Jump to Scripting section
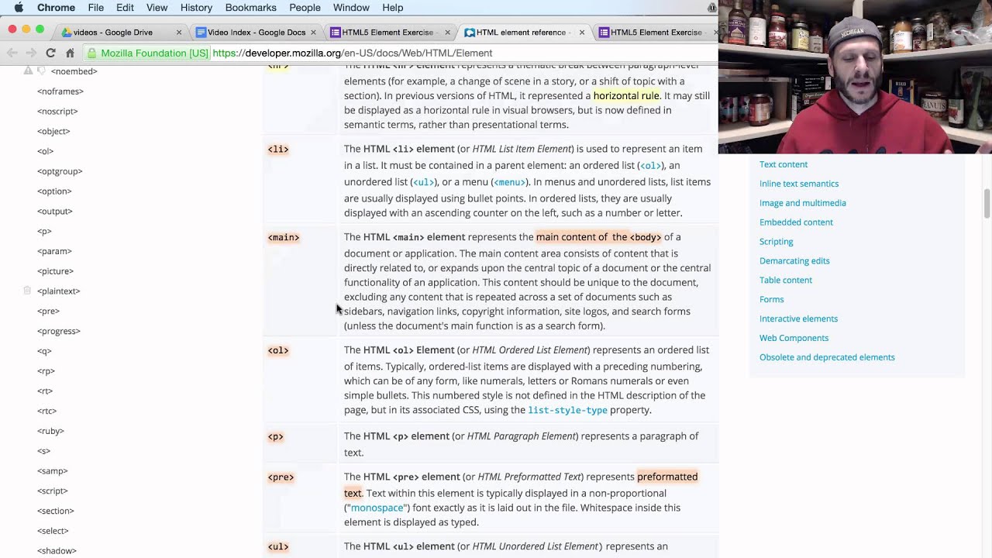 (x=777, y=242)
